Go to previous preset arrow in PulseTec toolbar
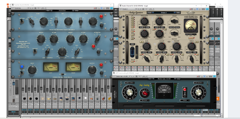This screenshot has height=119, width=240. [x=30, y=8]
